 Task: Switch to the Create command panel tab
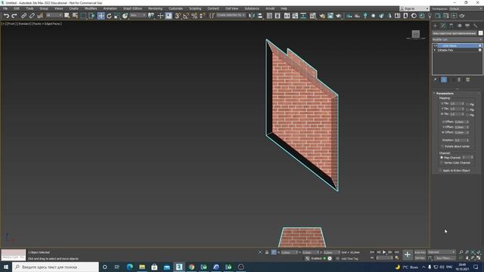click(436, 26)
